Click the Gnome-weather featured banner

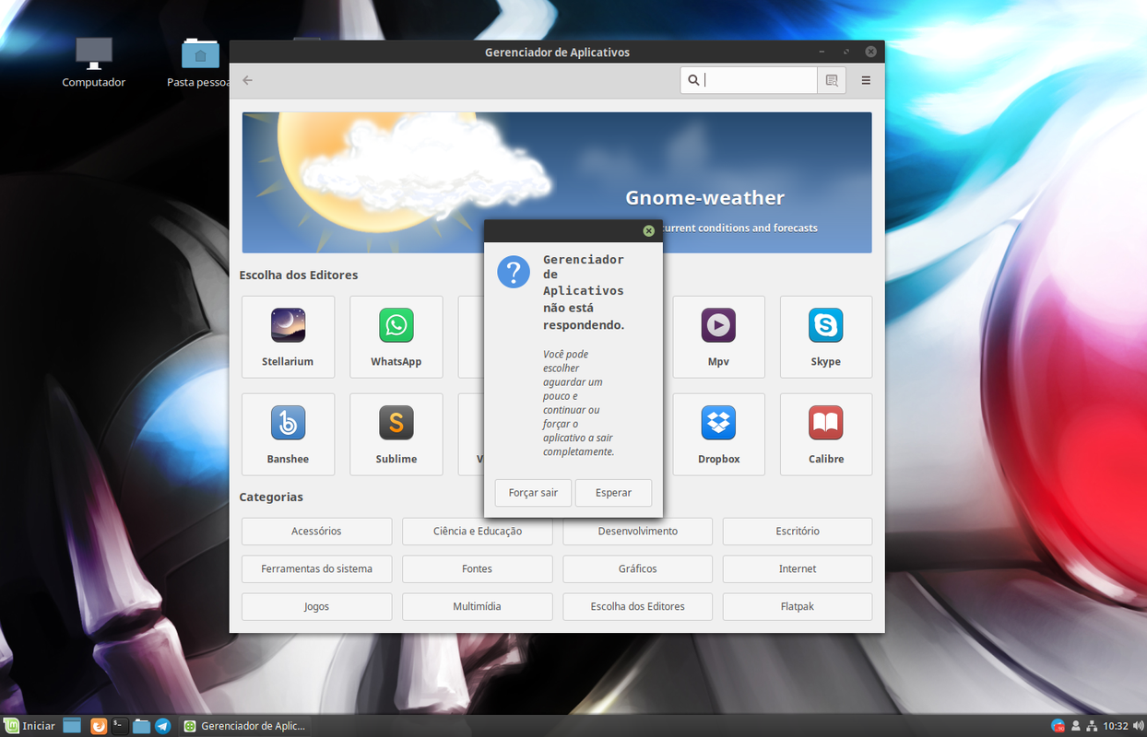(x=557, y=182)
